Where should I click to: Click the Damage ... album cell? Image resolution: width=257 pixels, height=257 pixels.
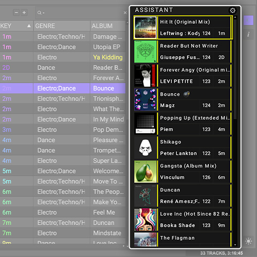click(x=108, y=36)
